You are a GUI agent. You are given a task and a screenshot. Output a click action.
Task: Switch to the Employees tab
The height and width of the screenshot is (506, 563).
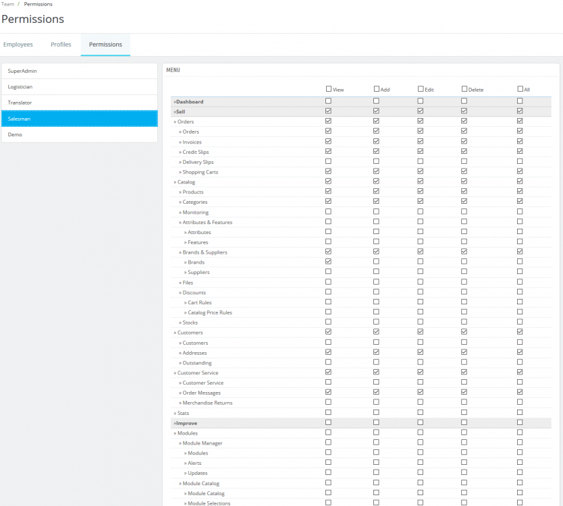[x=18, y=45]
